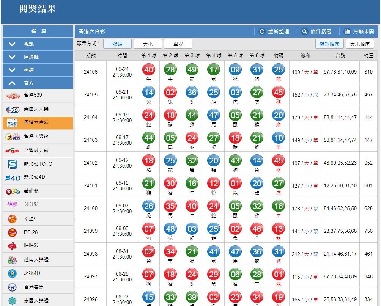This screenshot has height=306, width=381.
Task: Click the 基諾彩 logo icon
Action: (x=12, y=191)
